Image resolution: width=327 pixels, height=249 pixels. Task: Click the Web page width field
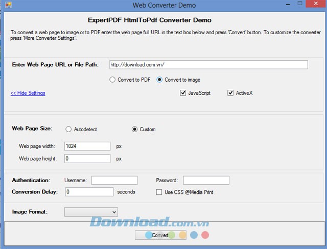[87, 146]
